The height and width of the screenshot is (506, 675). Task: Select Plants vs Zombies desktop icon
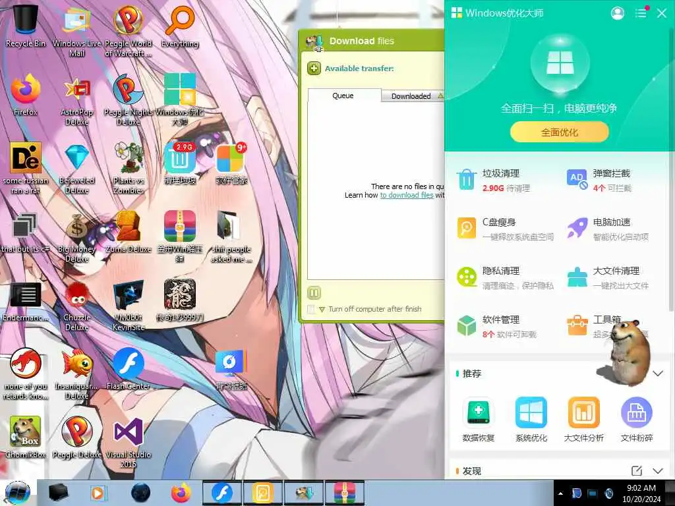(129, 169)
